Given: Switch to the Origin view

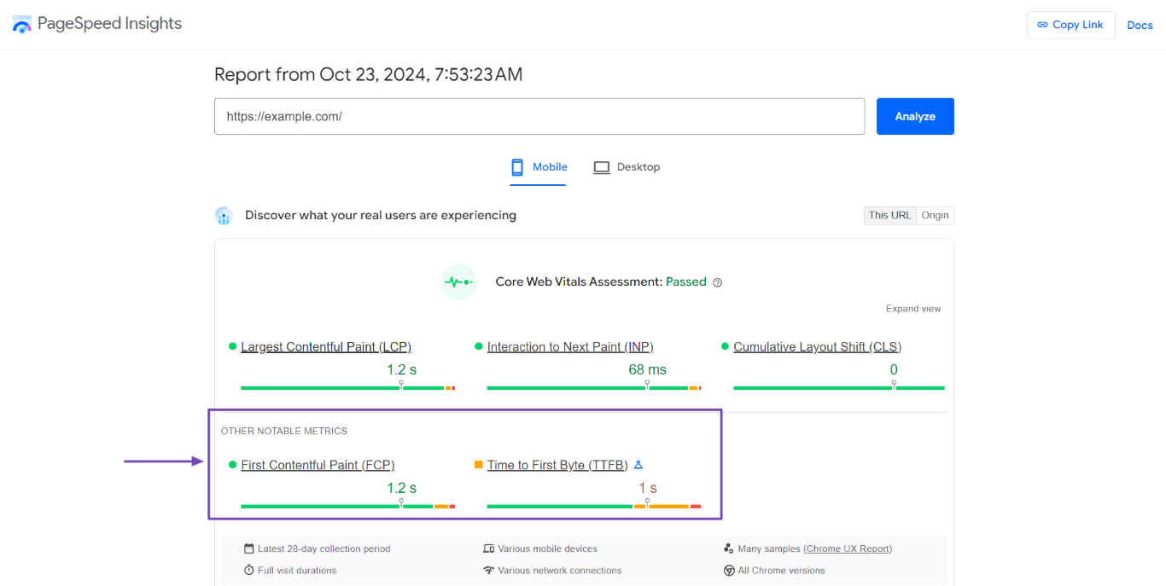Looking at the screenshot, I should pos(935,215).
